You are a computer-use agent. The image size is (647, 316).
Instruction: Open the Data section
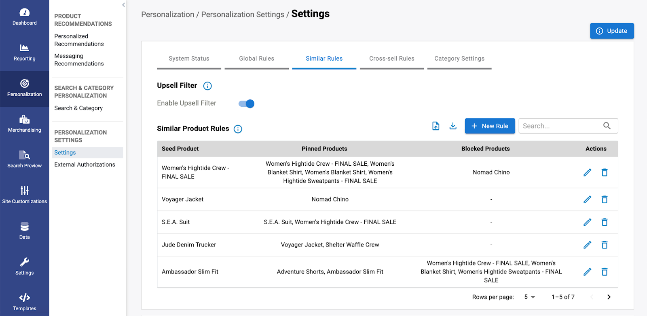24,231
